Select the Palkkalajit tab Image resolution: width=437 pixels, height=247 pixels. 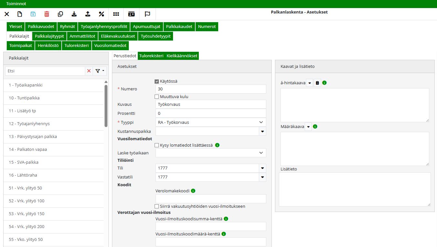[x=19, y=36]
